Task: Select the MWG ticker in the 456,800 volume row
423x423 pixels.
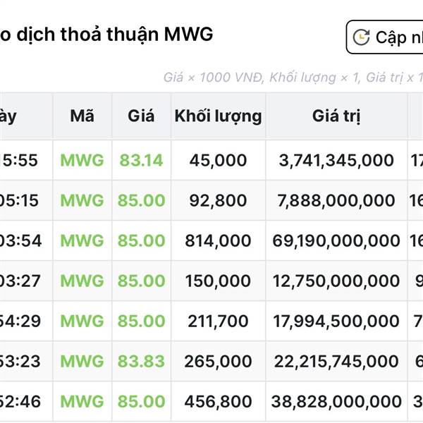Action: click(82, 401)
